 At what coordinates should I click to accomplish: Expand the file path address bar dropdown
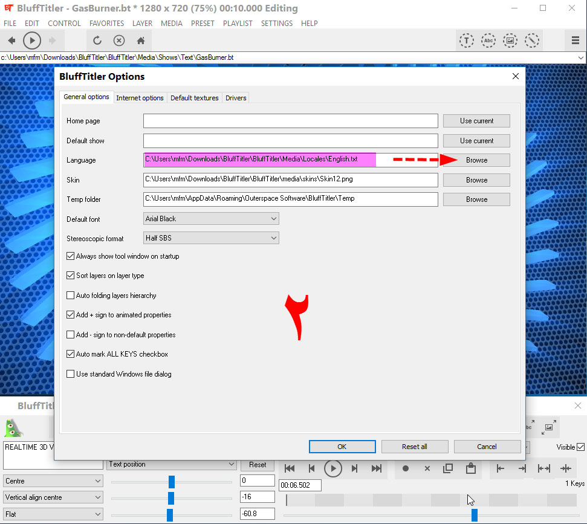tap(580, 57)
